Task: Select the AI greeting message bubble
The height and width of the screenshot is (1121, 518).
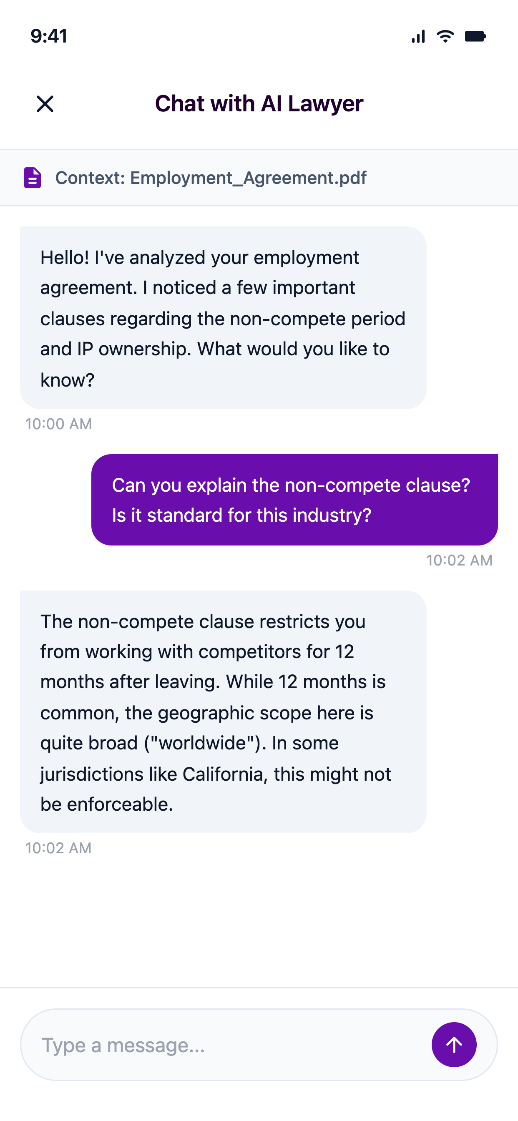Action: tap(223, 318)
